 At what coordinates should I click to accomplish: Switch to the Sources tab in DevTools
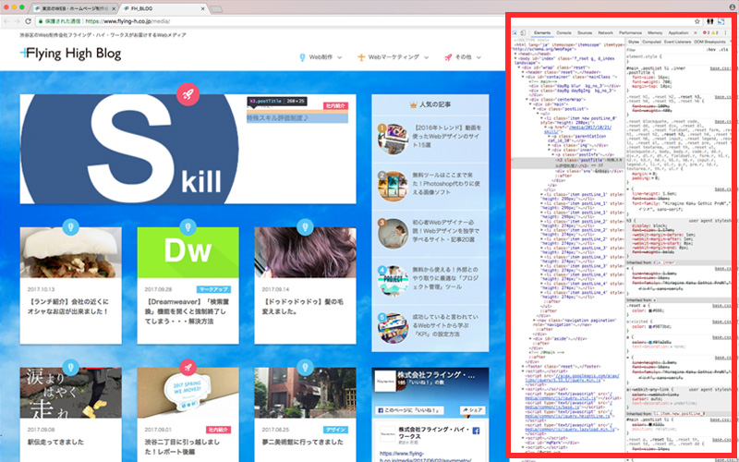585,33
